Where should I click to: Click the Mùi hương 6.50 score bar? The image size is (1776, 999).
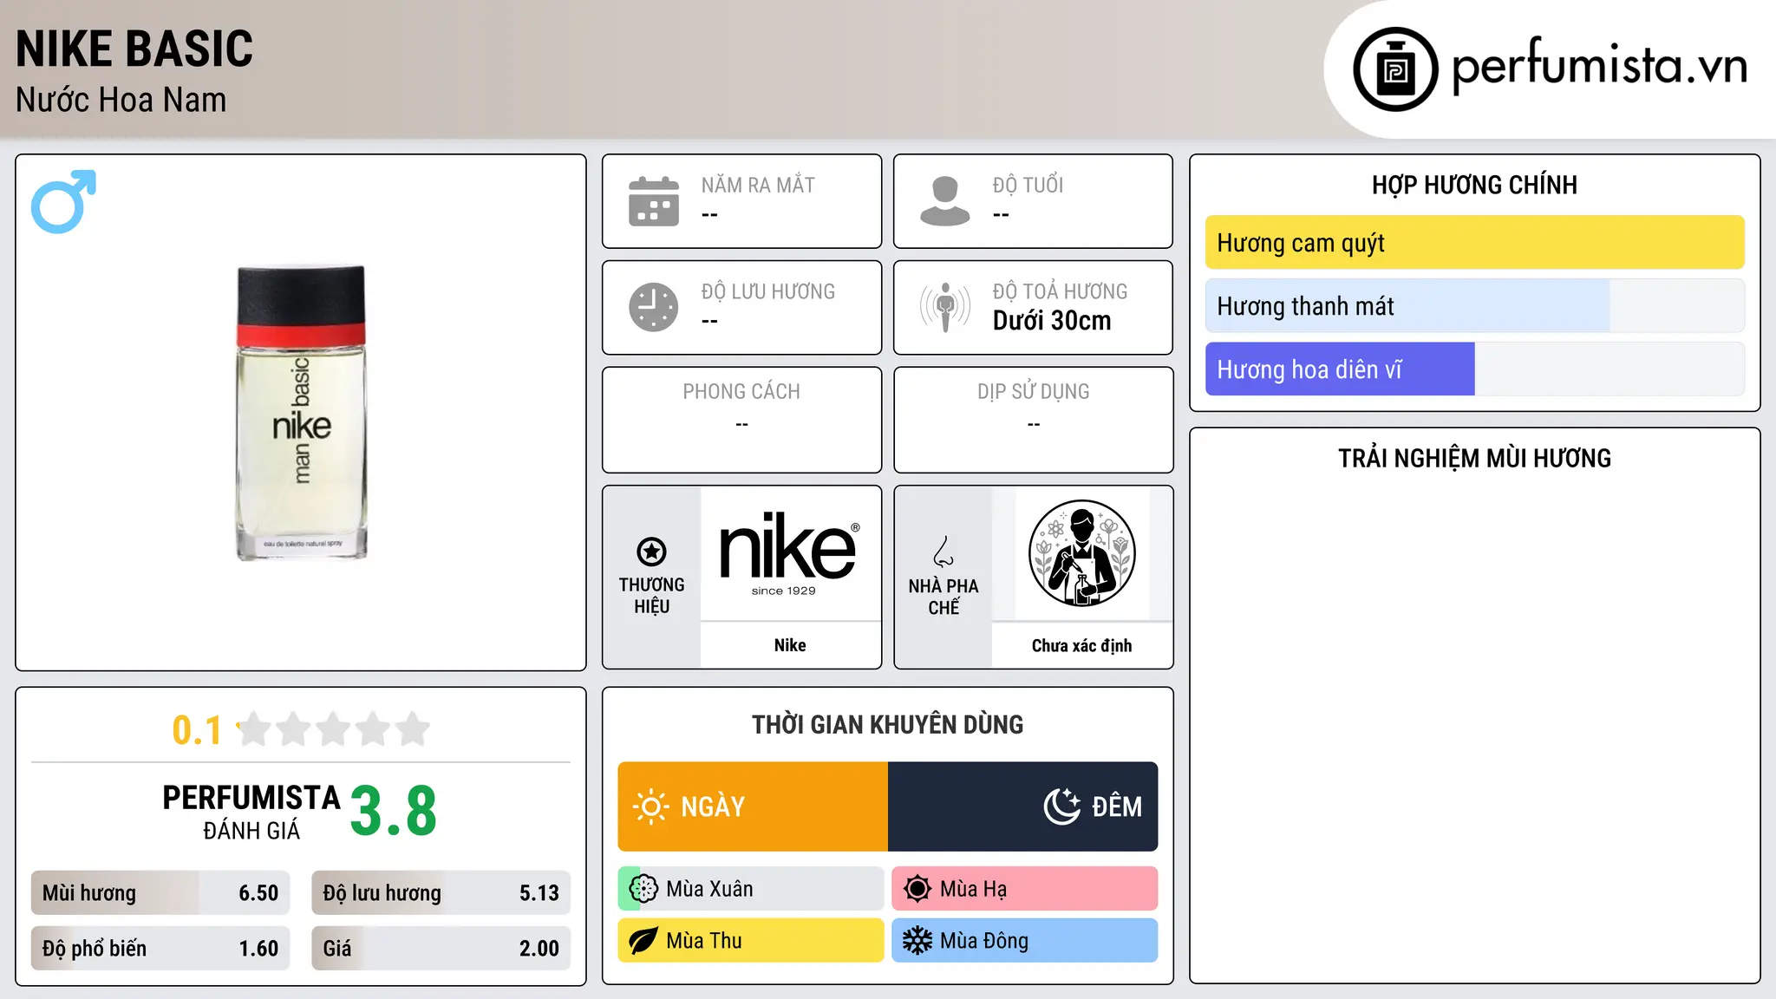coord(160,893)
